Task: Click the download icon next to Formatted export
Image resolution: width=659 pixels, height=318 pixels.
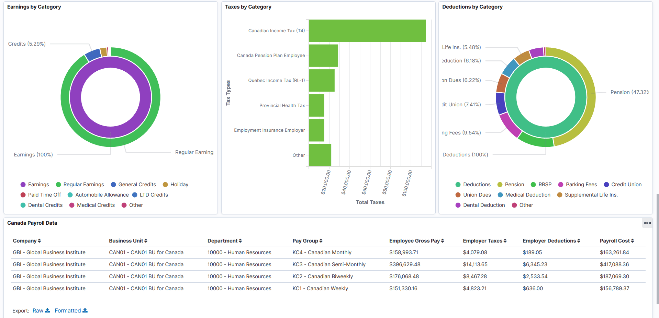Action: click(x=86, y=310)
